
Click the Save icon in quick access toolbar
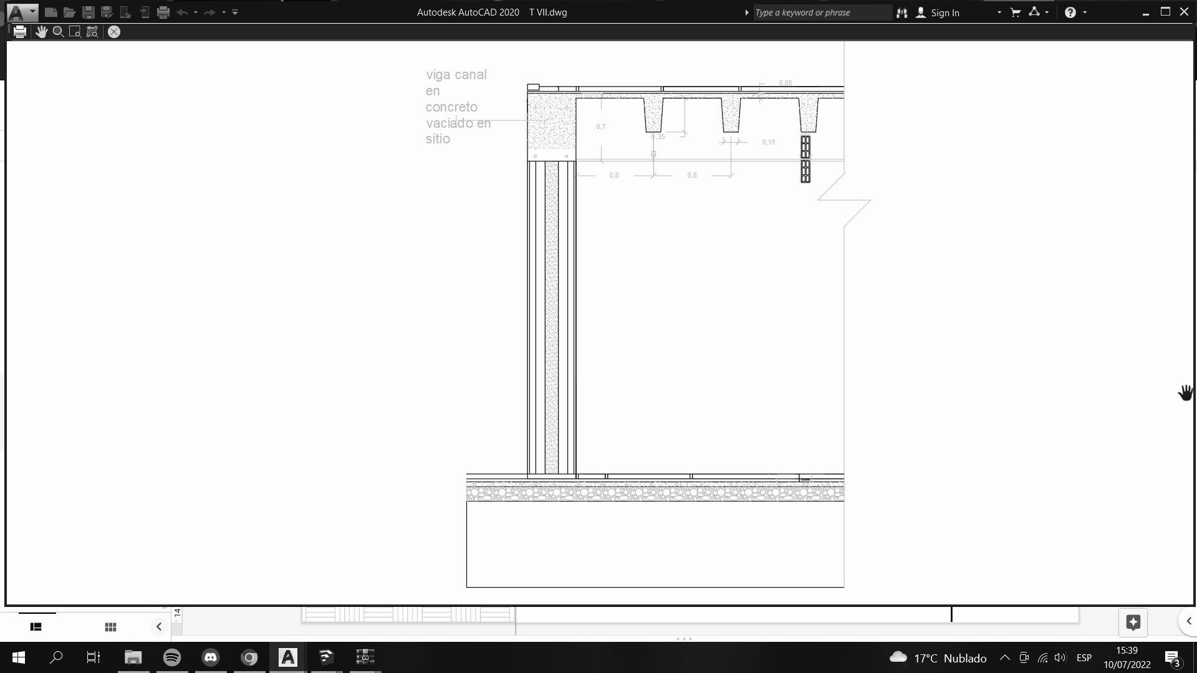[x=88, y=12]
